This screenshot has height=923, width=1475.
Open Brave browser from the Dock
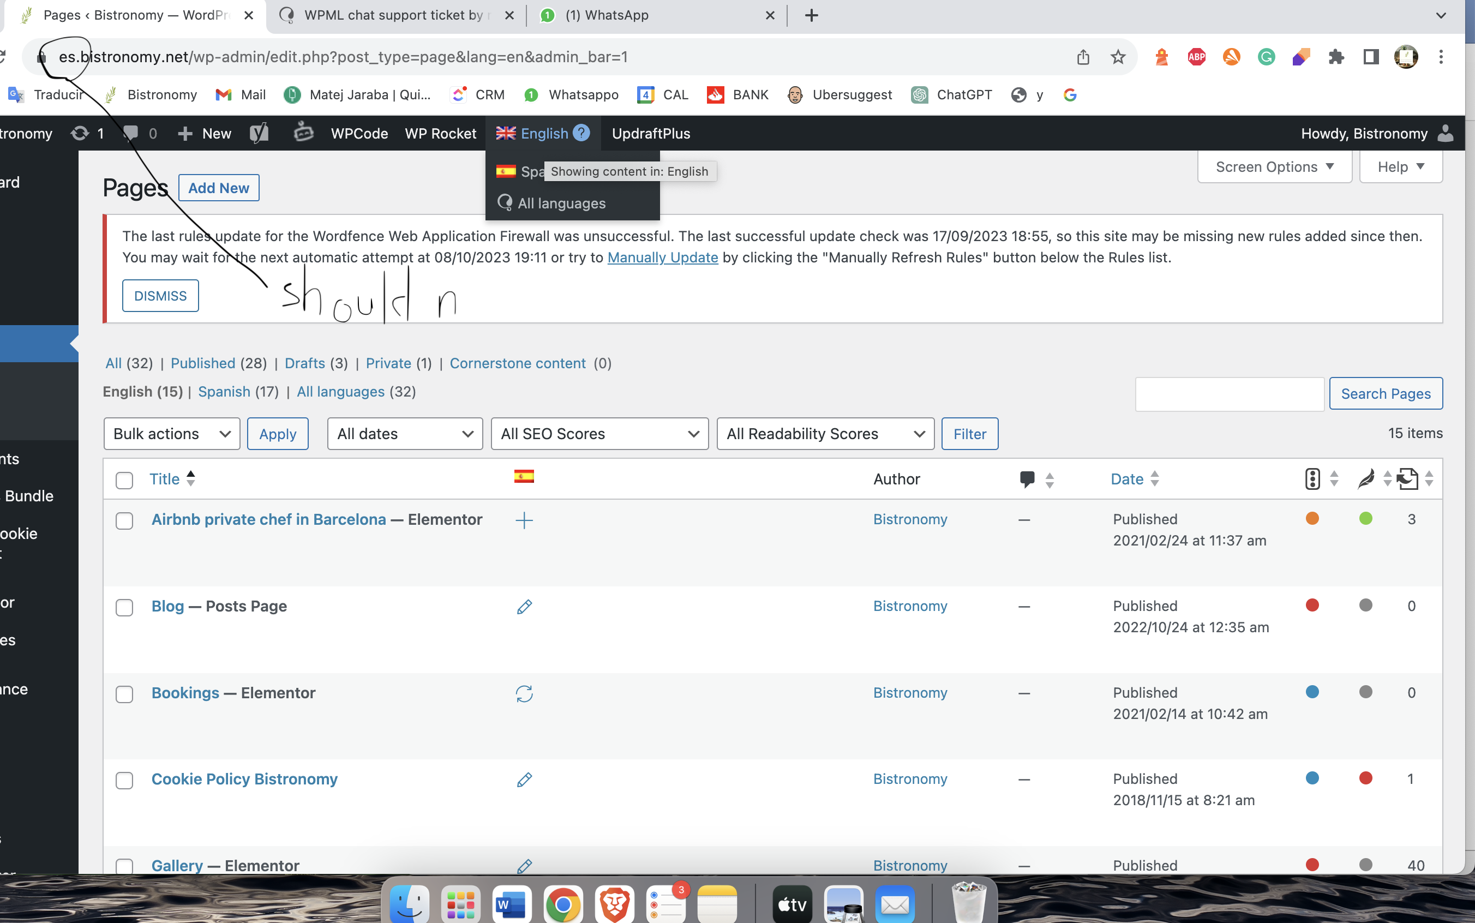615,904
